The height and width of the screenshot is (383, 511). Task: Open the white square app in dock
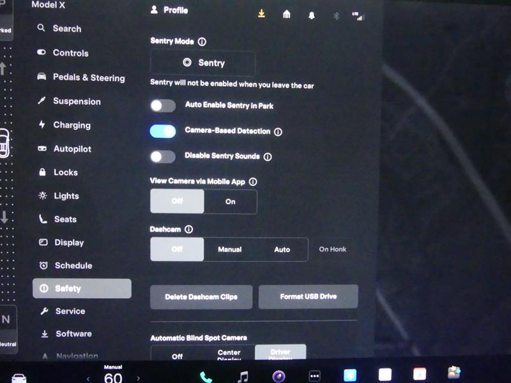pos(385,374)
